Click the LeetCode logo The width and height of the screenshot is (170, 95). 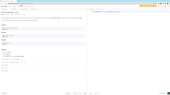(x=4, y=6)
